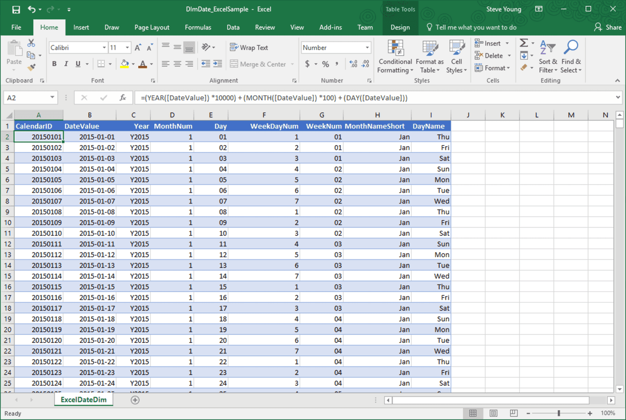Apply Percent Style number format
This screenshot has height=420, width=626.
click(325, 63)
